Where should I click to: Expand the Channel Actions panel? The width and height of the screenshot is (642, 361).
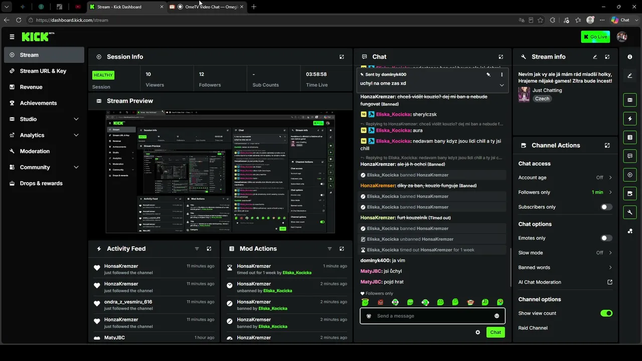(607, 145)
